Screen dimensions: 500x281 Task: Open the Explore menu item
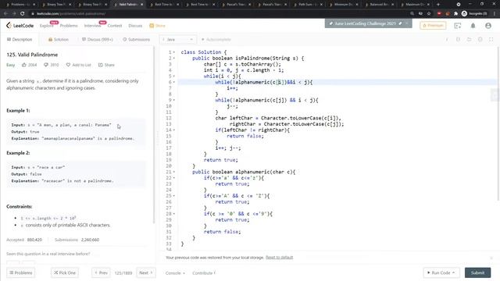click(47, 26)
